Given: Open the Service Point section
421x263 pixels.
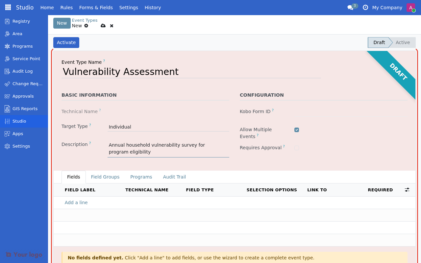Looking at the screenshot, I should 26,59.
